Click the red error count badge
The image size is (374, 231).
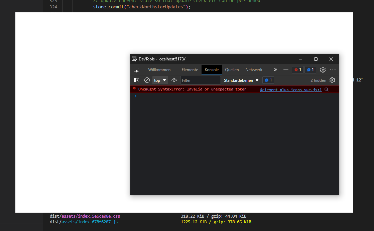coord(297,70)
